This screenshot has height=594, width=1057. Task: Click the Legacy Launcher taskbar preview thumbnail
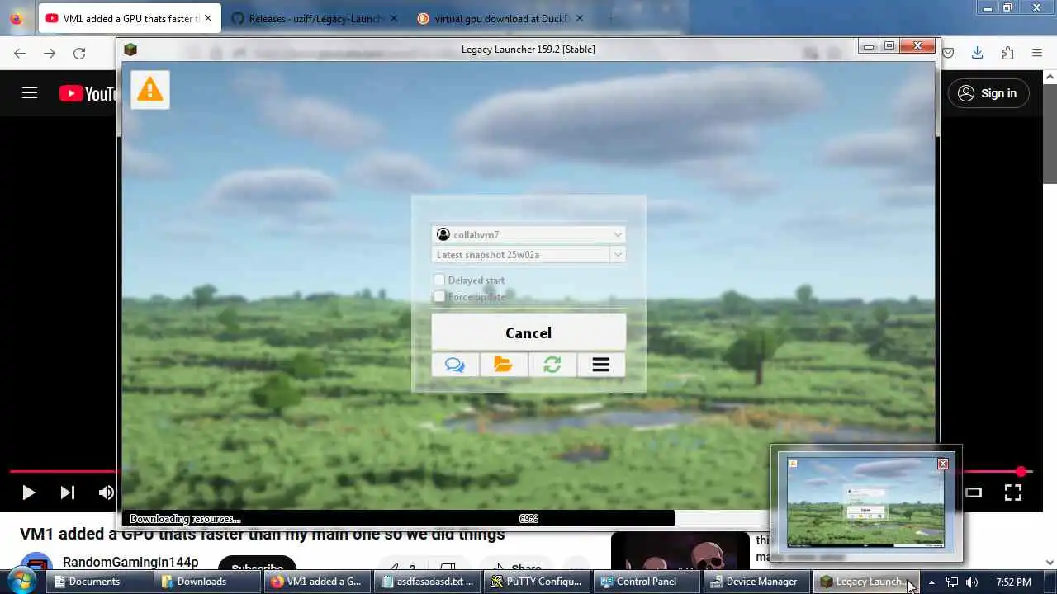[x=865, y=502]
